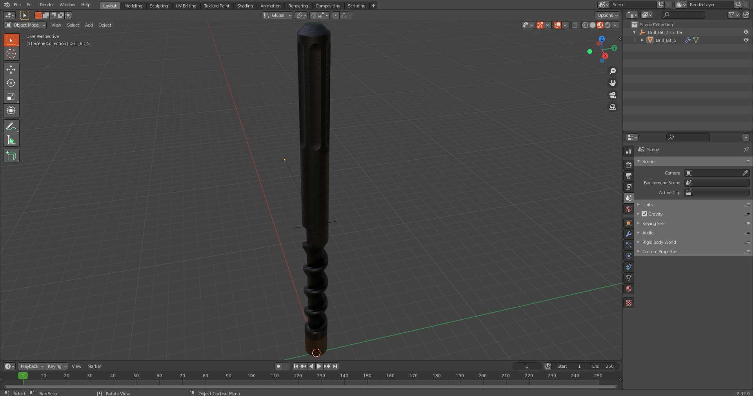Open Physics properties tab
The image size is (753, 396).
(x=629, y=256)
